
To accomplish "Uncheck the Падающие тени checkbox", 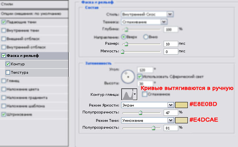I will (x=3, y=22).
